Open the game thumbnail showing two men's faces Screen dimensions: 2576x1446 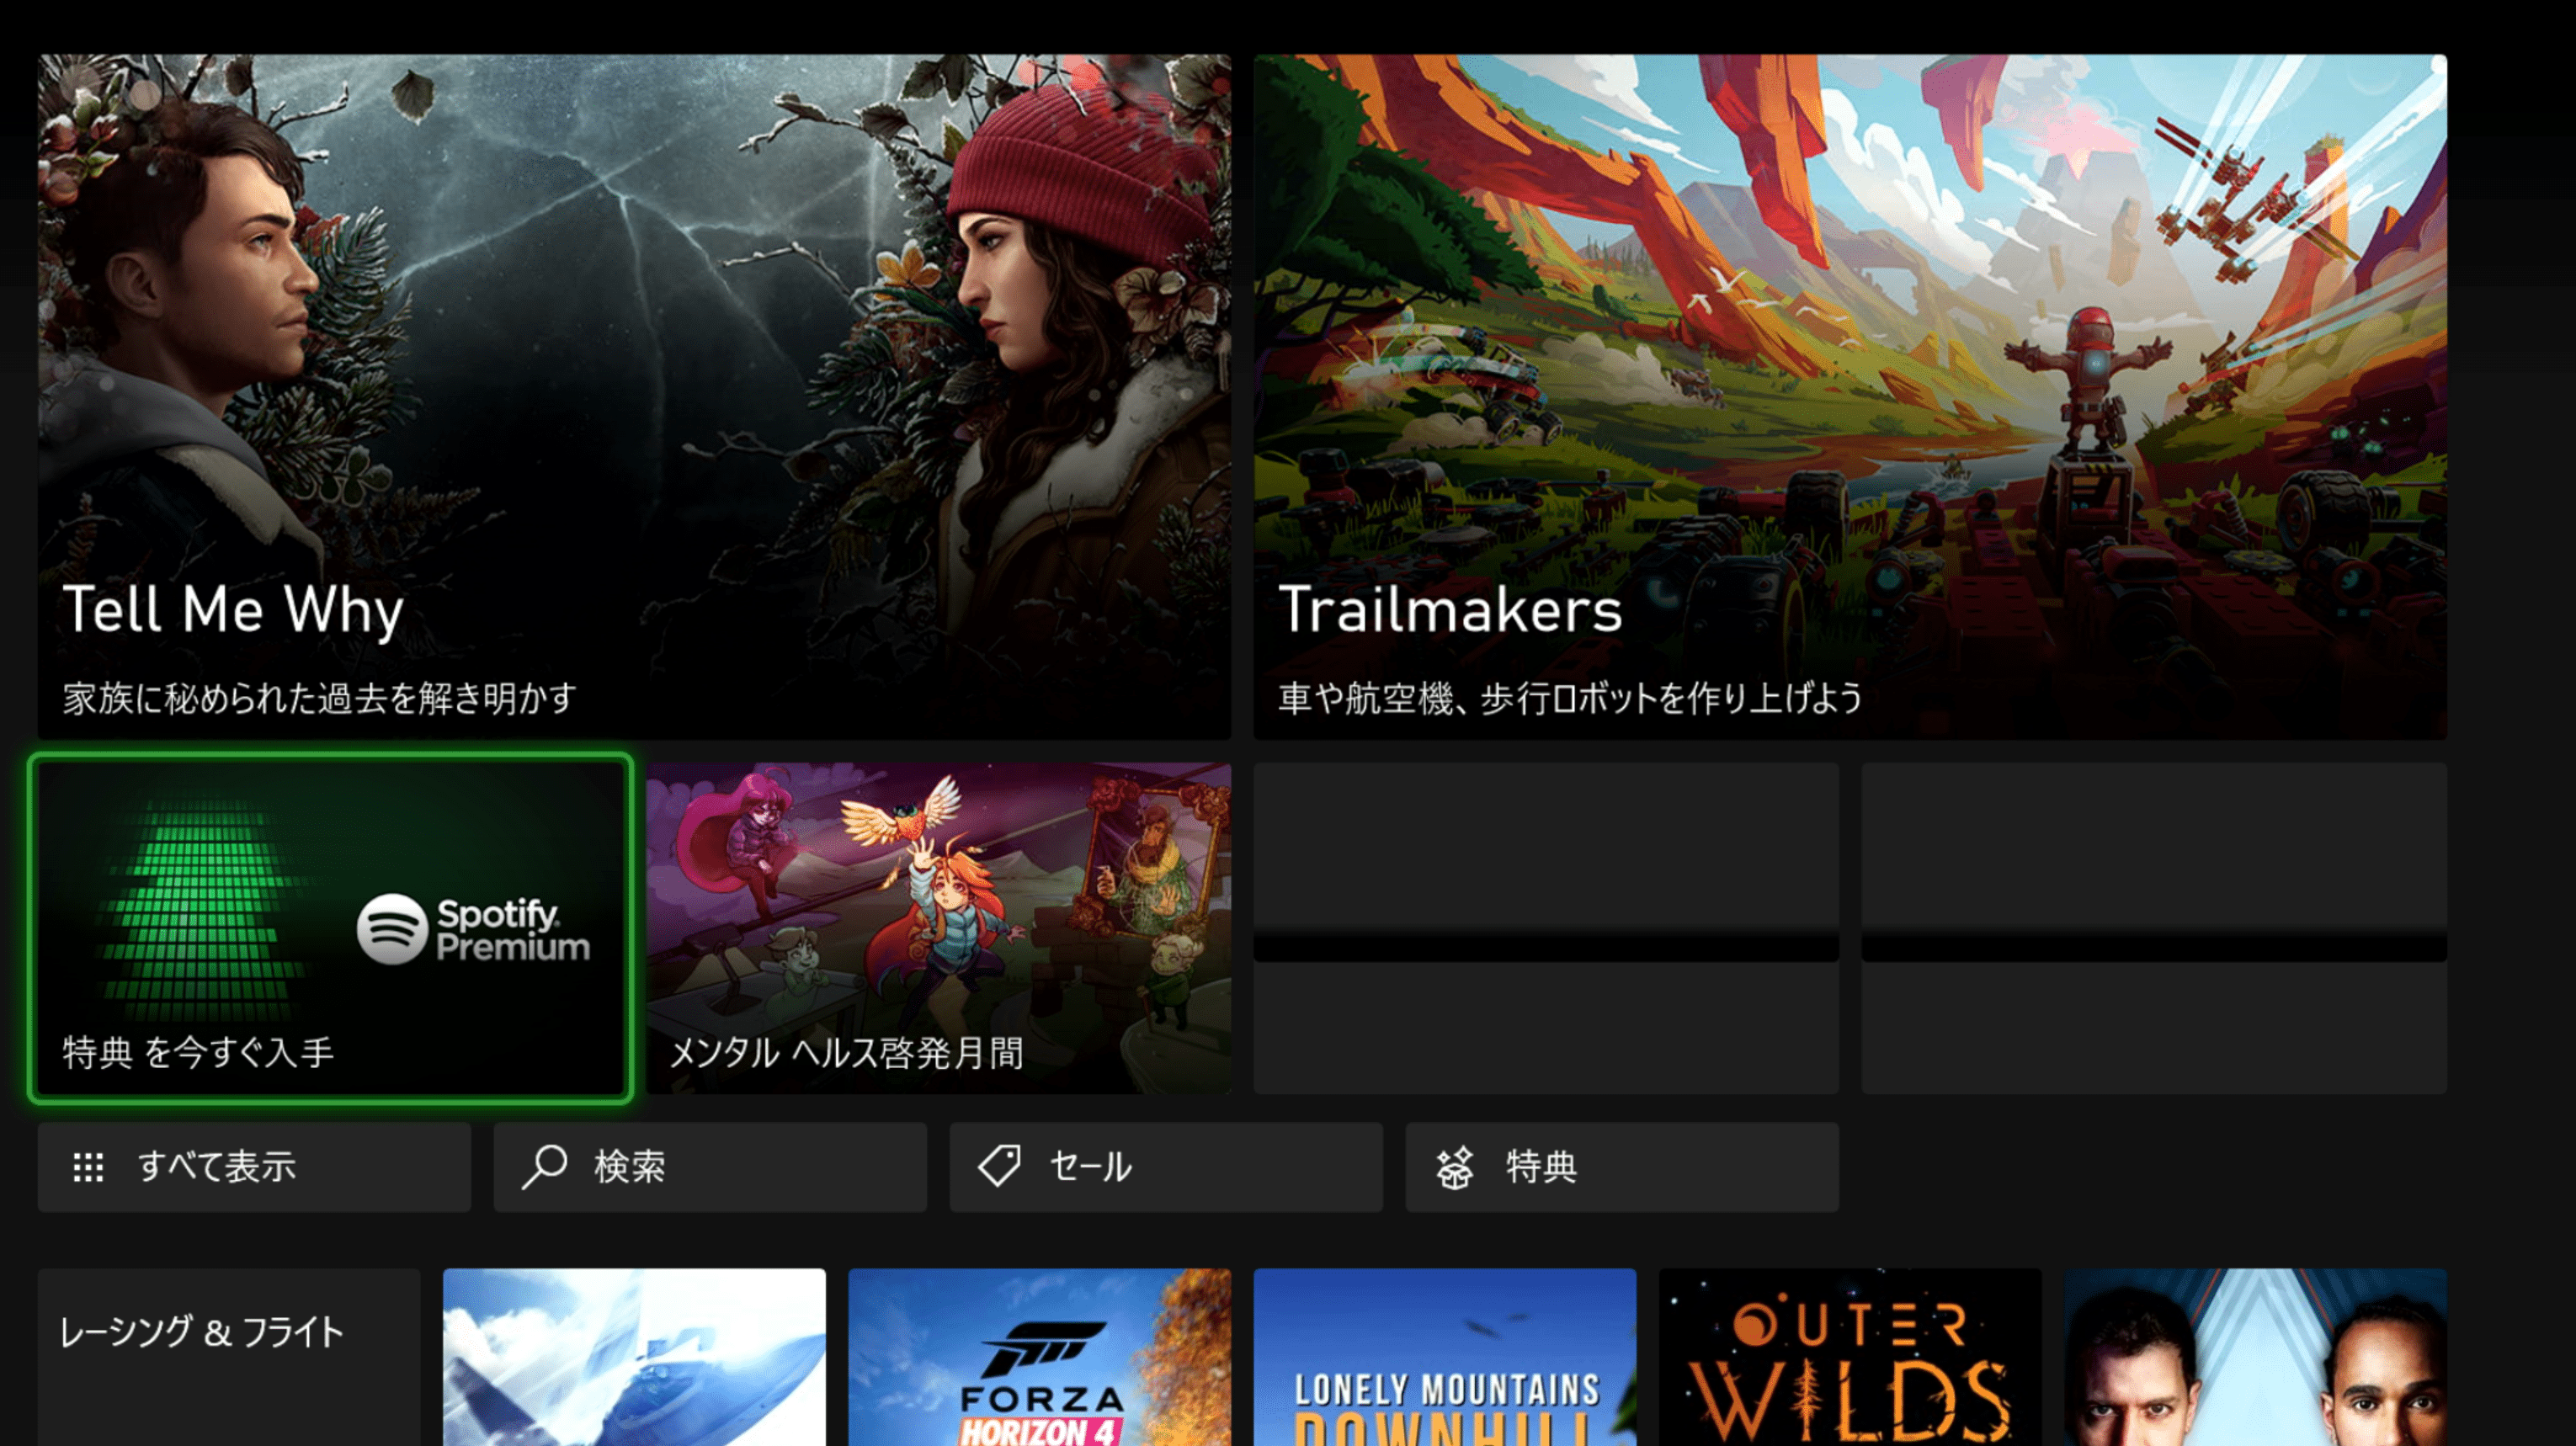coord(2256,1357)
